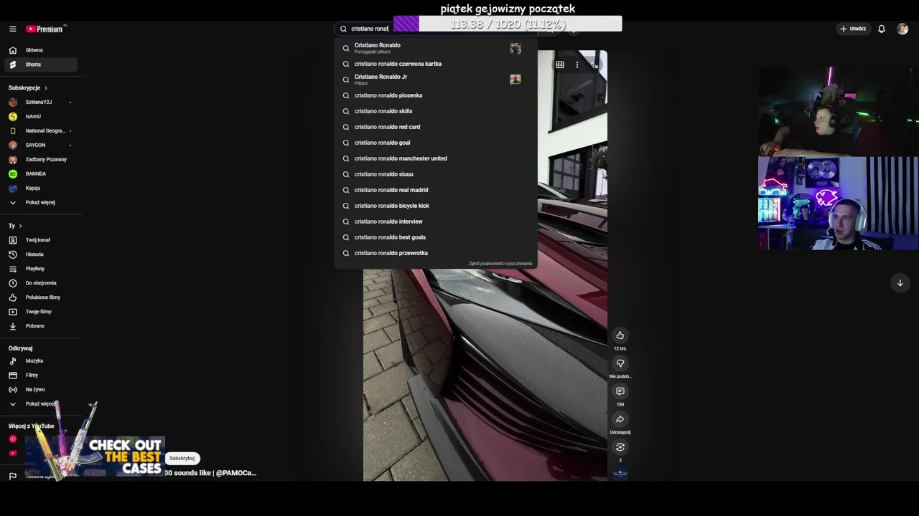The image size is (919, 516).
Task: Open the Short's three-dot options menu
Action: 577,65
